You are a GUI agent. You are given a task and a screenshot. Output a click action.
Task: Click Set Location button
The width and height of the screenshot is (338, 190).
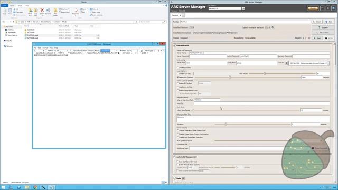click(323, 33)
